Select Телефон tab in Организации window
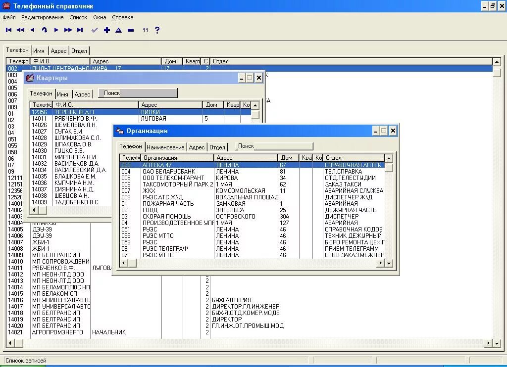 click(131, 146)
